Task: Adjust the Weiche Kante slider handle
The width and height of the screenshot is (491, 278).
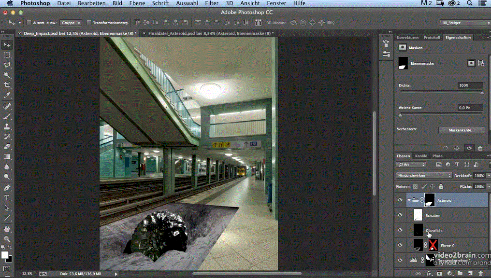Action: pyautogui.click(x=400, y=115)
